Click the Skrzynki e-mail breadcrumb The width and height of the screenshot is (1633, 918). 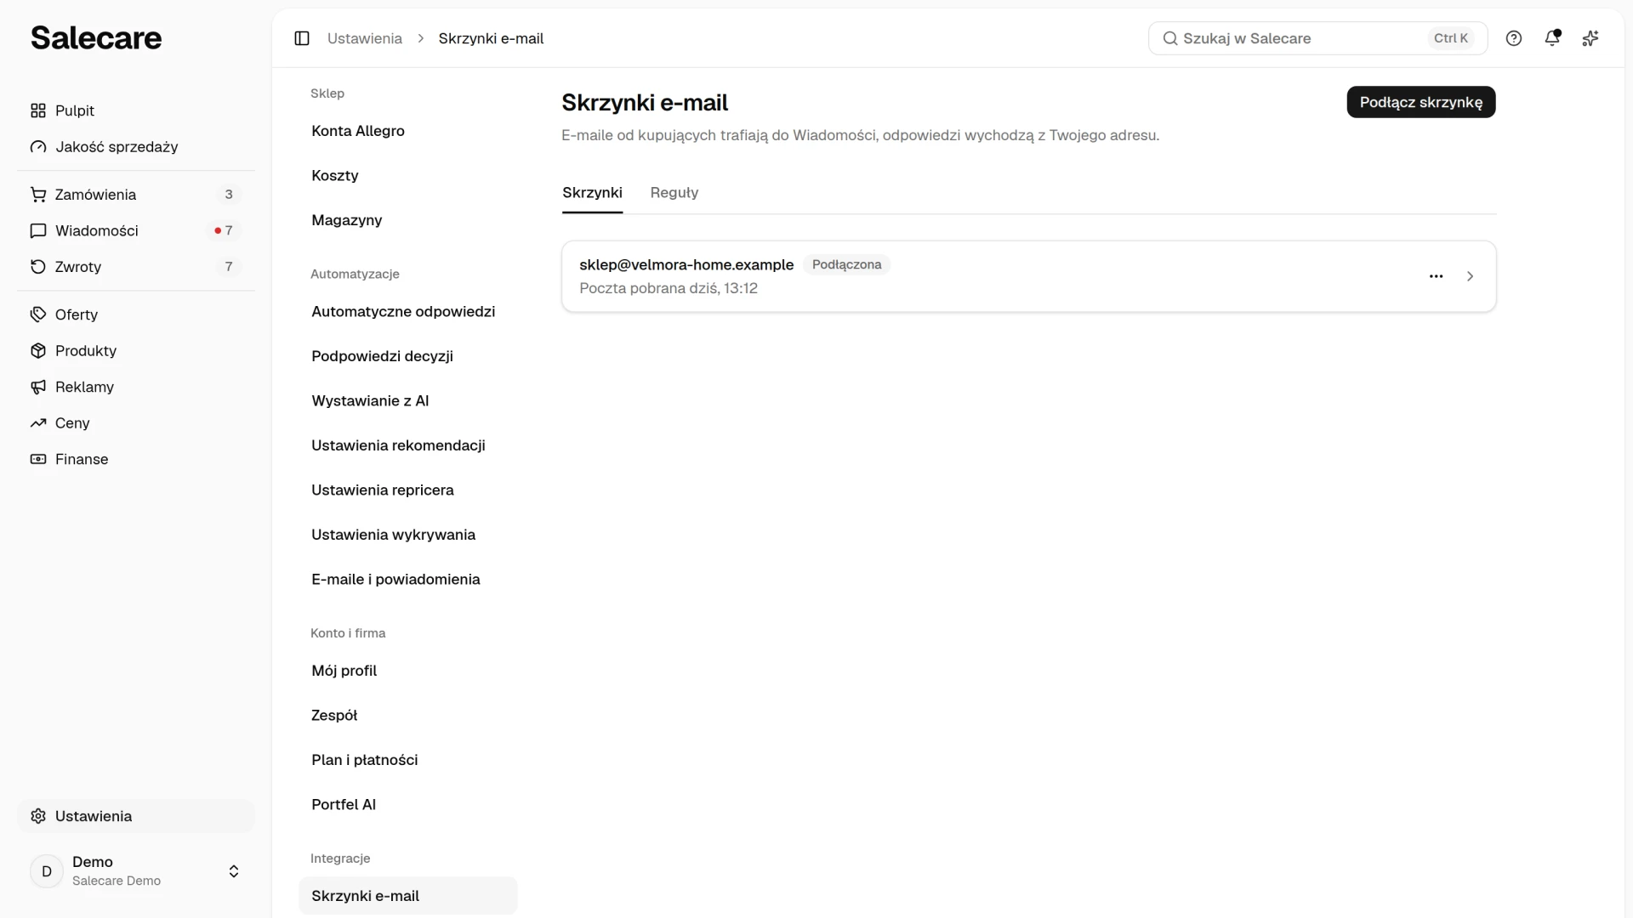[x=491, y=38]
